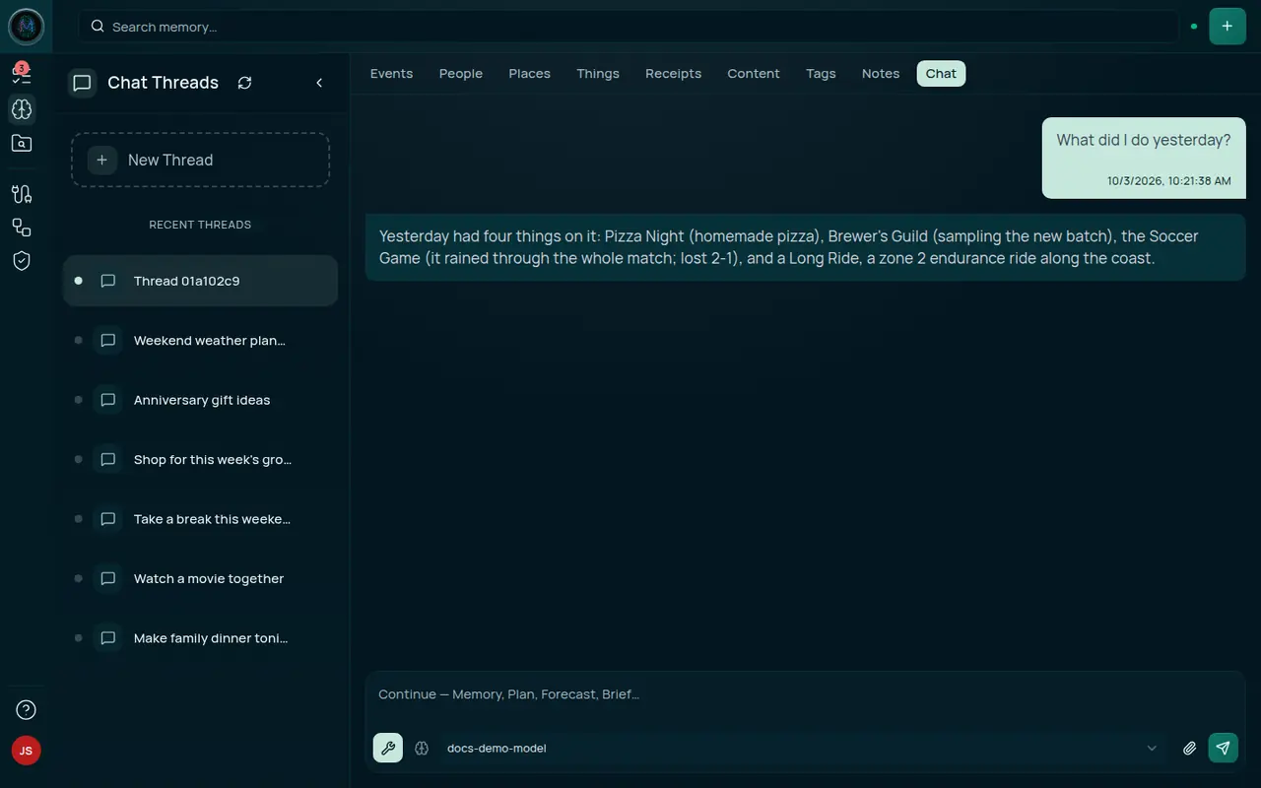The height and width of the screenshot is (788, 1261).
Task: Switch to the Content tab
Action: tap(754, 74)
